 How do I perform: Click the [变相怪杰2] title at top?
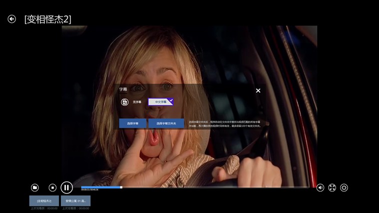(x=48, y=19)
